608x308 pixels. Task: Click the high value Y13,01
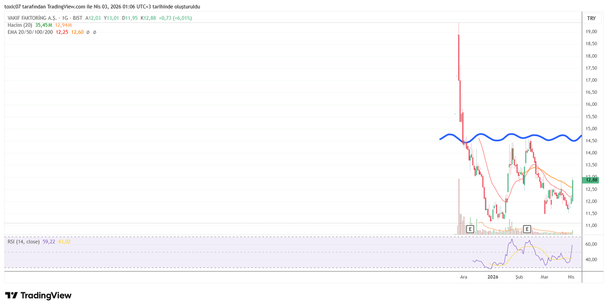coord(111,18)
